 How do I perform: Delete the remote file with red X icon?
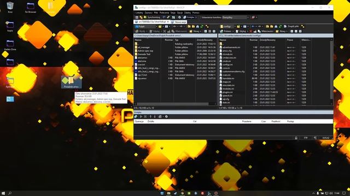251,32
